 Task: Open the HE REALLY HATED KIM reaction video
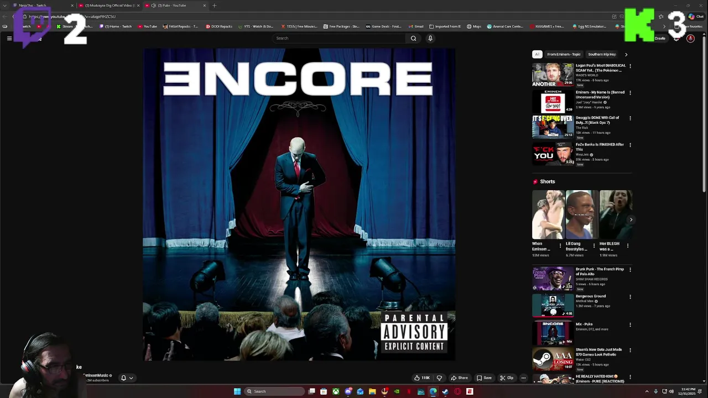(553, 380)
